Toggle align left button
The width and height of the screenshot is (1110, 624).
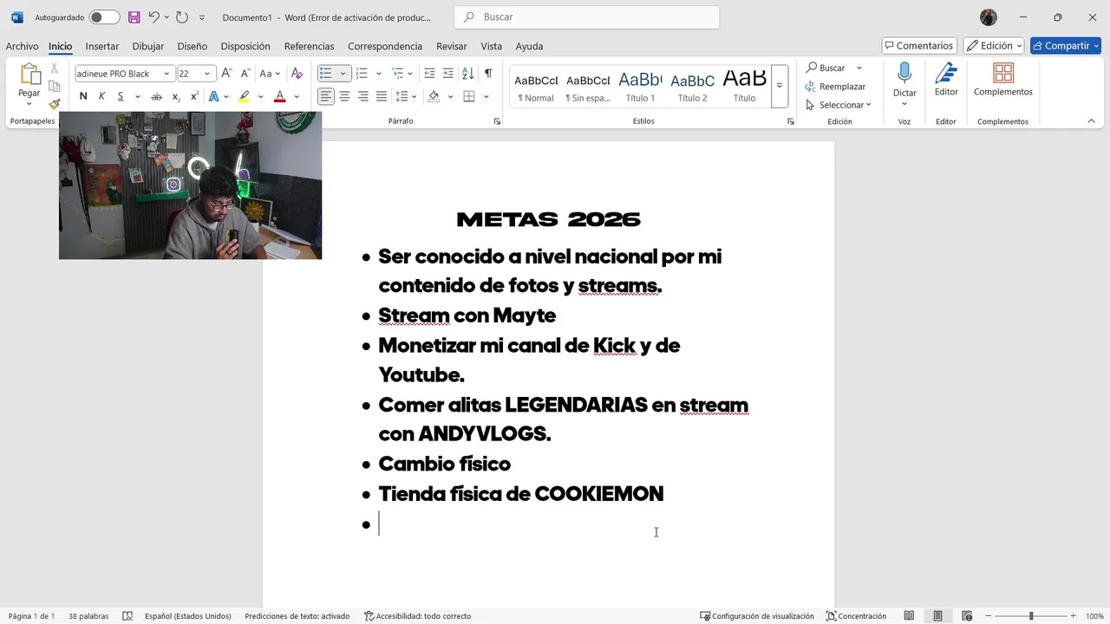tap(326, 96)
